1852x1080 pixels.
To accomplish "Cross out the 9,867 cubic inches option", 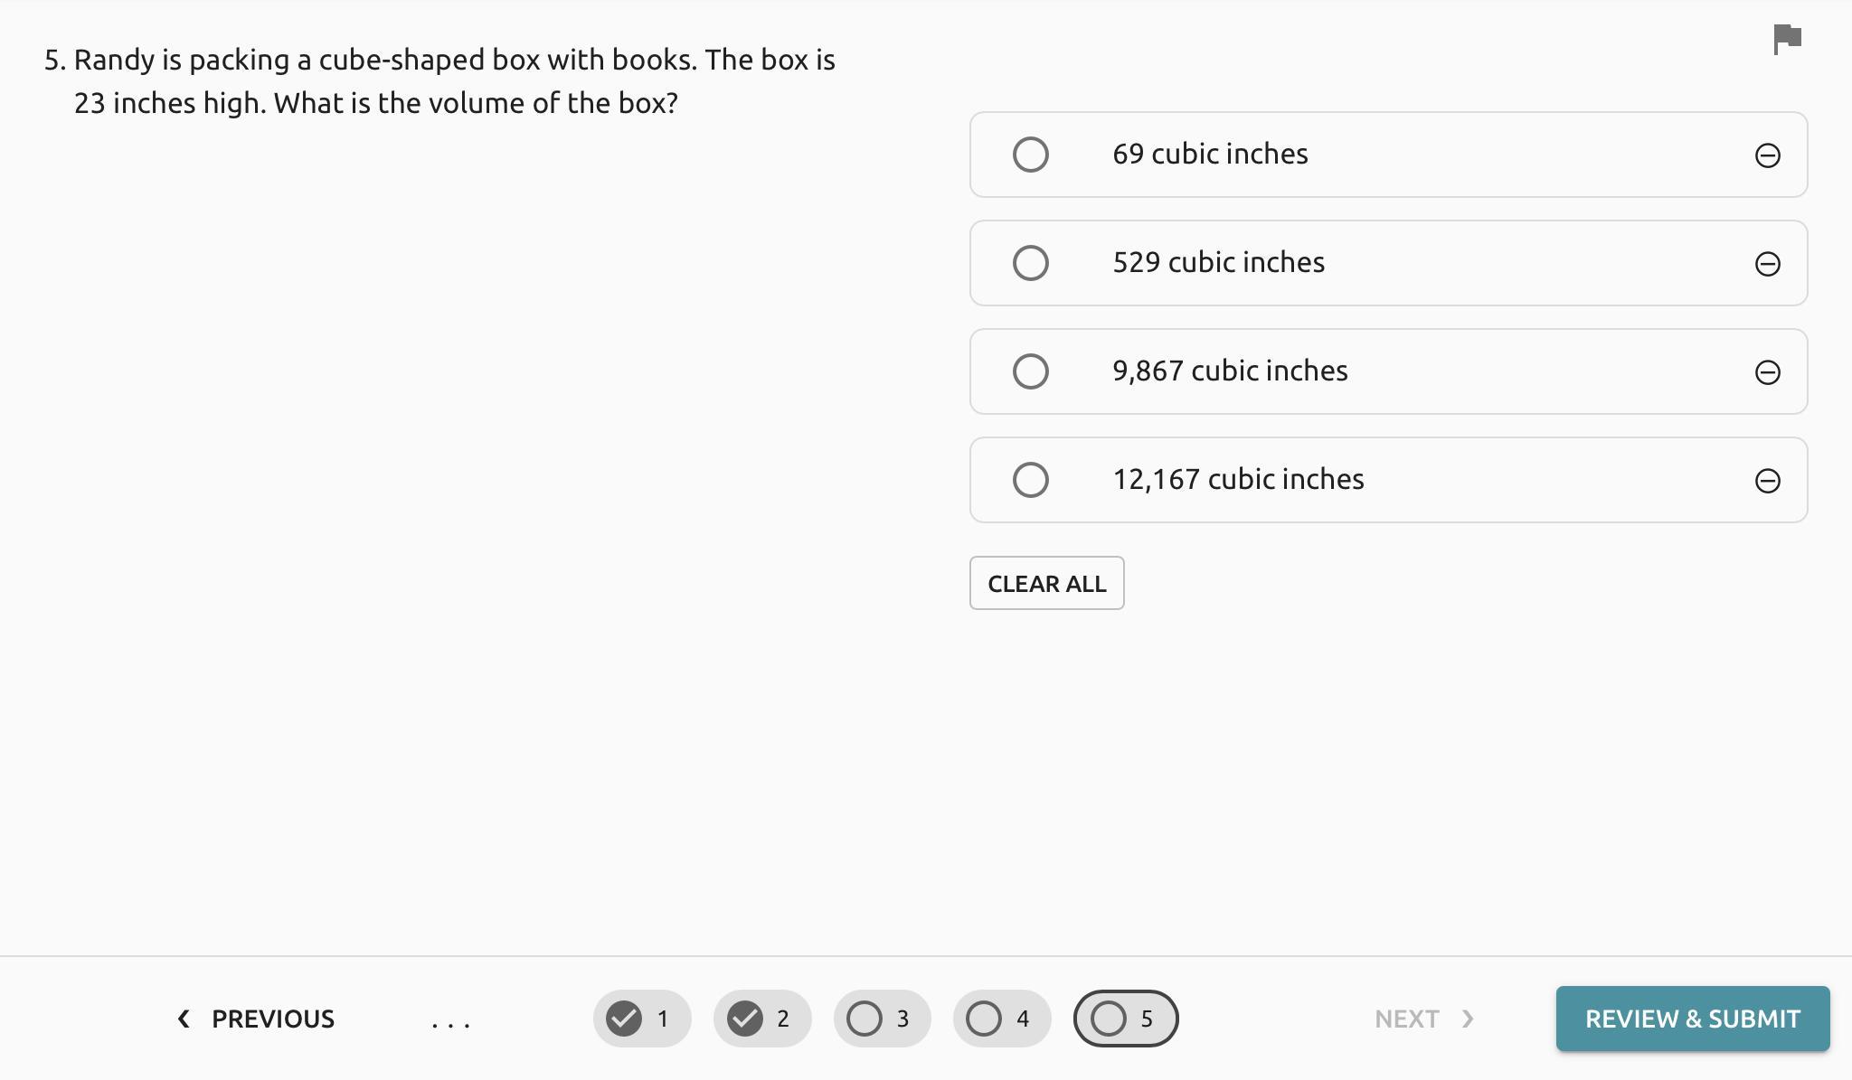I will tap(1768, 372).
